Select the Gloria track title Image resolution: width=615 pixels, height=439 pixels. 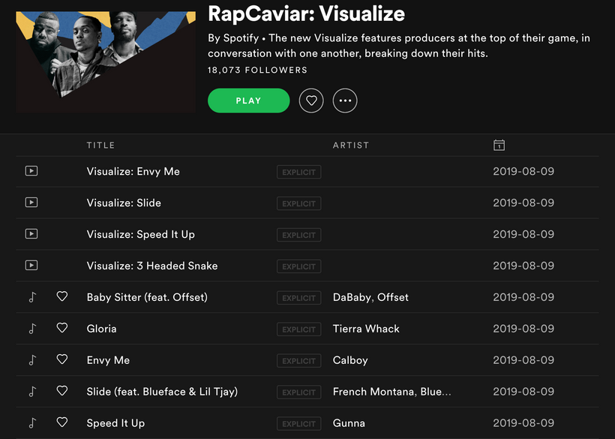(x=101, y=329)
